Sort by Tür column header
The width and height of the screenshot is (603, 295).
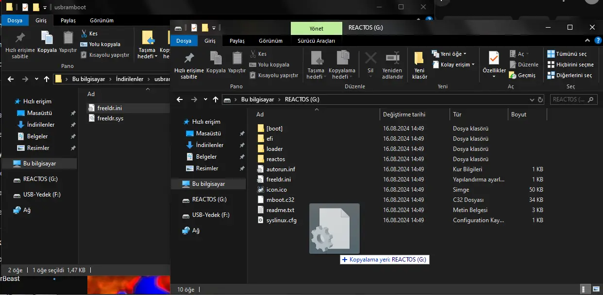pyautogui.click(x=478, y=115)
